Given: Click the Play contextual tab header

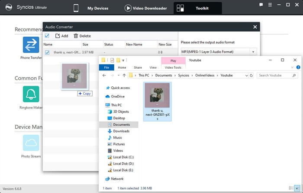Looking at the screenshot, I should [173, 61].
